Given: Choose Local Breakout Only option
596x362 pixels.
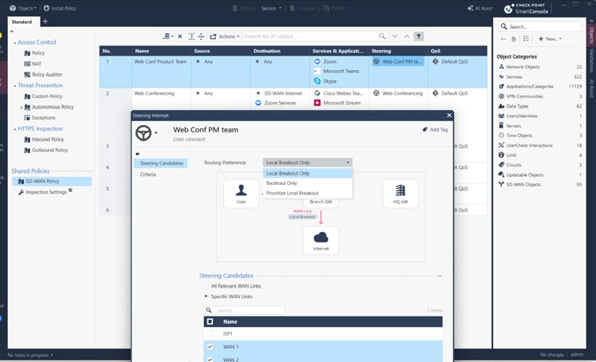Looking at the screenshot, I should pos(308,173).
